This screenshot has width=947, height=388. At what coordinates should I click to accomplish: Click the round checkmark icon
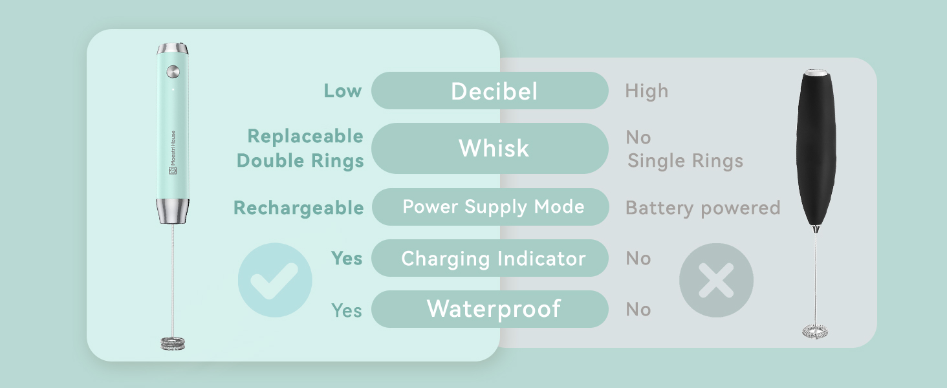pyautogui.click(x=275, y=280)
